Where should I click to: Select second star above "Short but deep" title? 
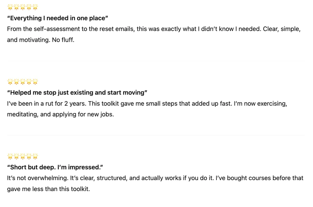17,156
